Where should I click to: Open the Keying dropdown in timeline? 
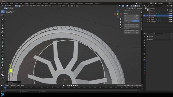[14, 85]
